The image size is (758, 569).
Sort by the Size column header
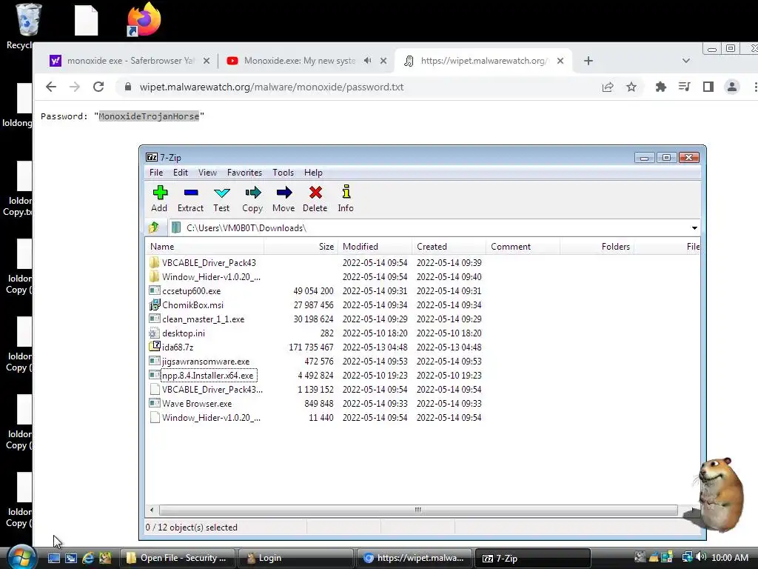tap(301, 247)
